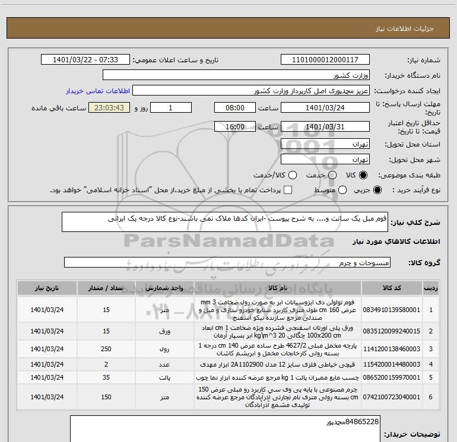Screen dimensions: 457x442
Task: Click the synthetic leather product name in row 6
Action: (278, 397)
